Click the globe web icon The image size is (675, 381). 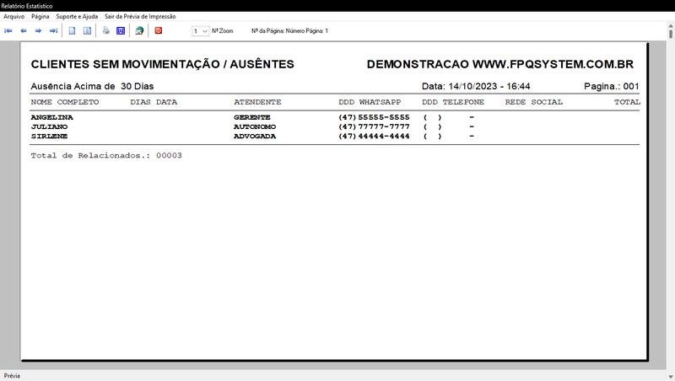(x=139, y=31)
